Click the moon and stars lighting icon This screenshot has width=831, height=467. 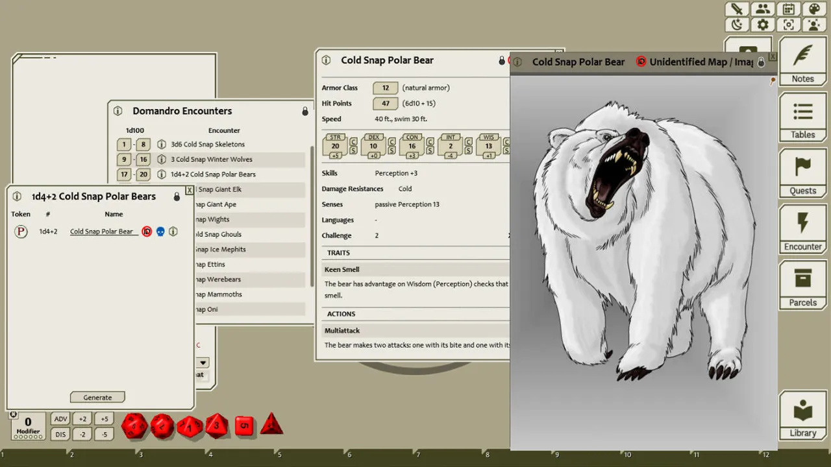pos(737,25)
